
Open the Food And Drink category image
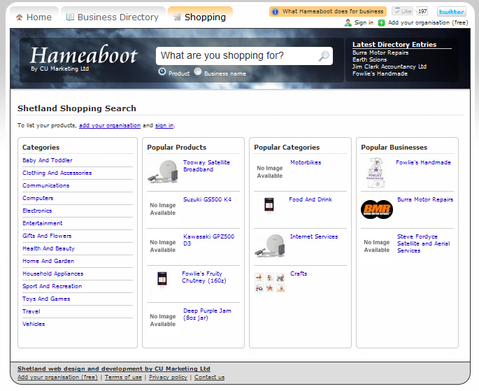click(269, 204)
